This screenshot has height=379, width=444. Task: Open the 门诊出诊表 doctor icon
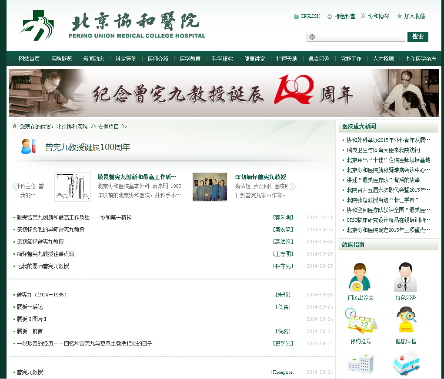(360, 277)
